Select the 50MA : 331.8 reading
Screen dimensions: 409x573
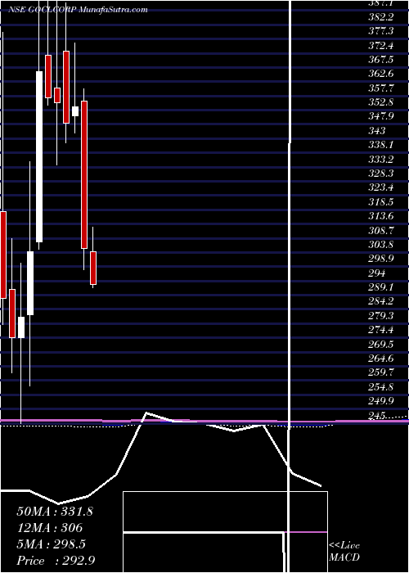[x=55, y=512]
